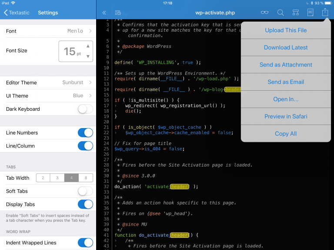Tap fold marker on line 22
Viewport: 334px width, 250px height.
tap(116, 133)
